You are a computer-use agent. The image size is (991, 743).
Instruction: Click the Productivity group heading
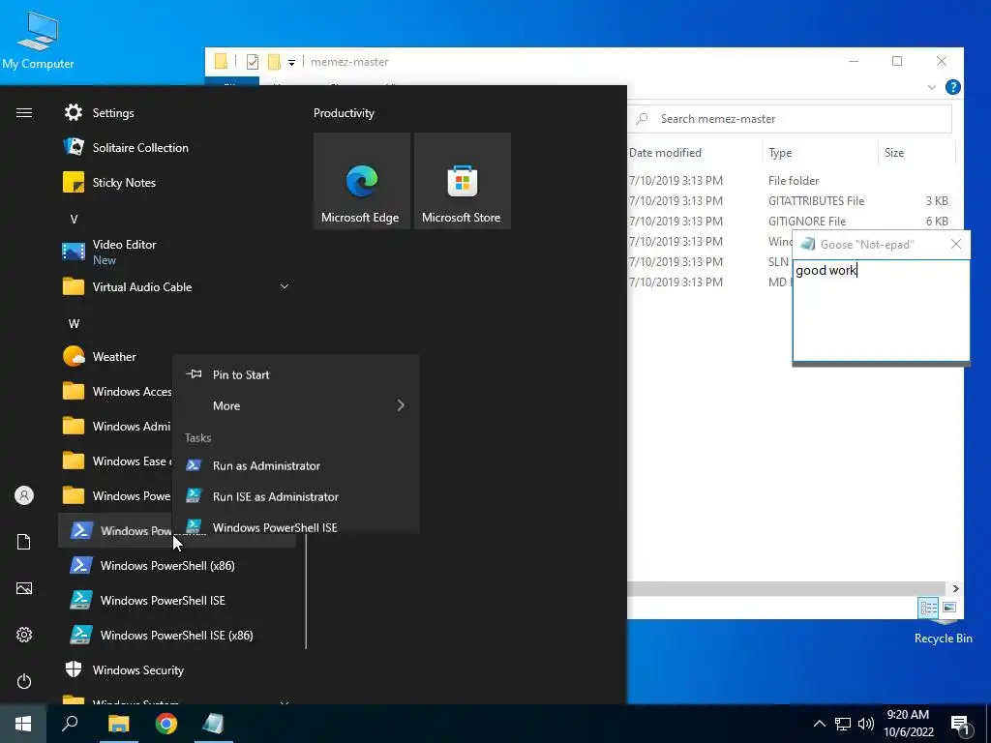[344, 113]
